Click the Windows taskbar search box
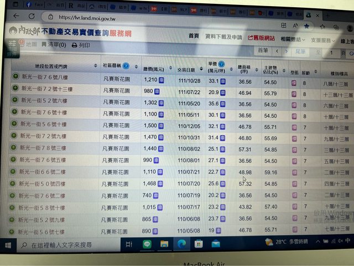Image resolution: width=354 pixels, height=266 pixels. click(66, 244)
